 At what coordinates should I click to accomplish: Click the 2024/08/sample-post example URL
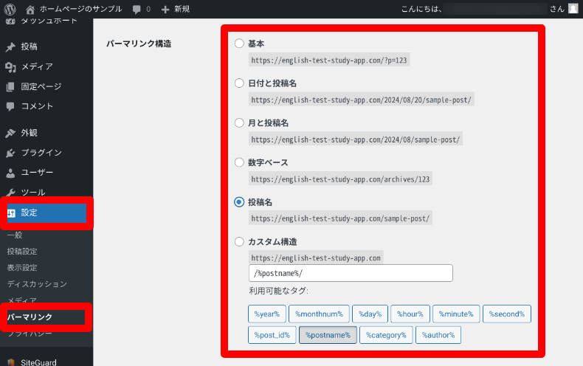click(x=356, y=139)
